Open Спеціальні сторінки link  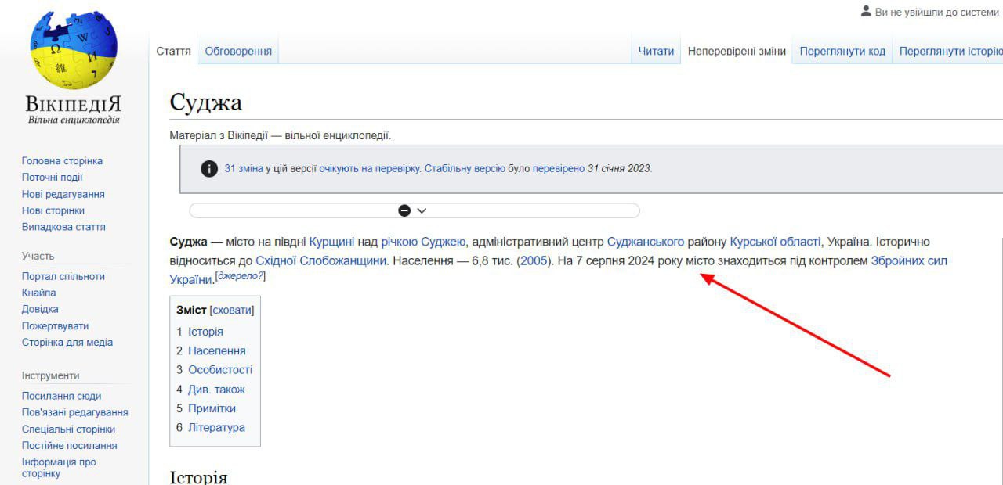(68, 429)
